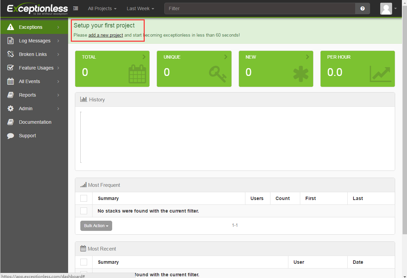Click the key icon in the UNIQUE tile
Image resolution: width=407 pixels, height=278 pixels.
pos(218,74)
